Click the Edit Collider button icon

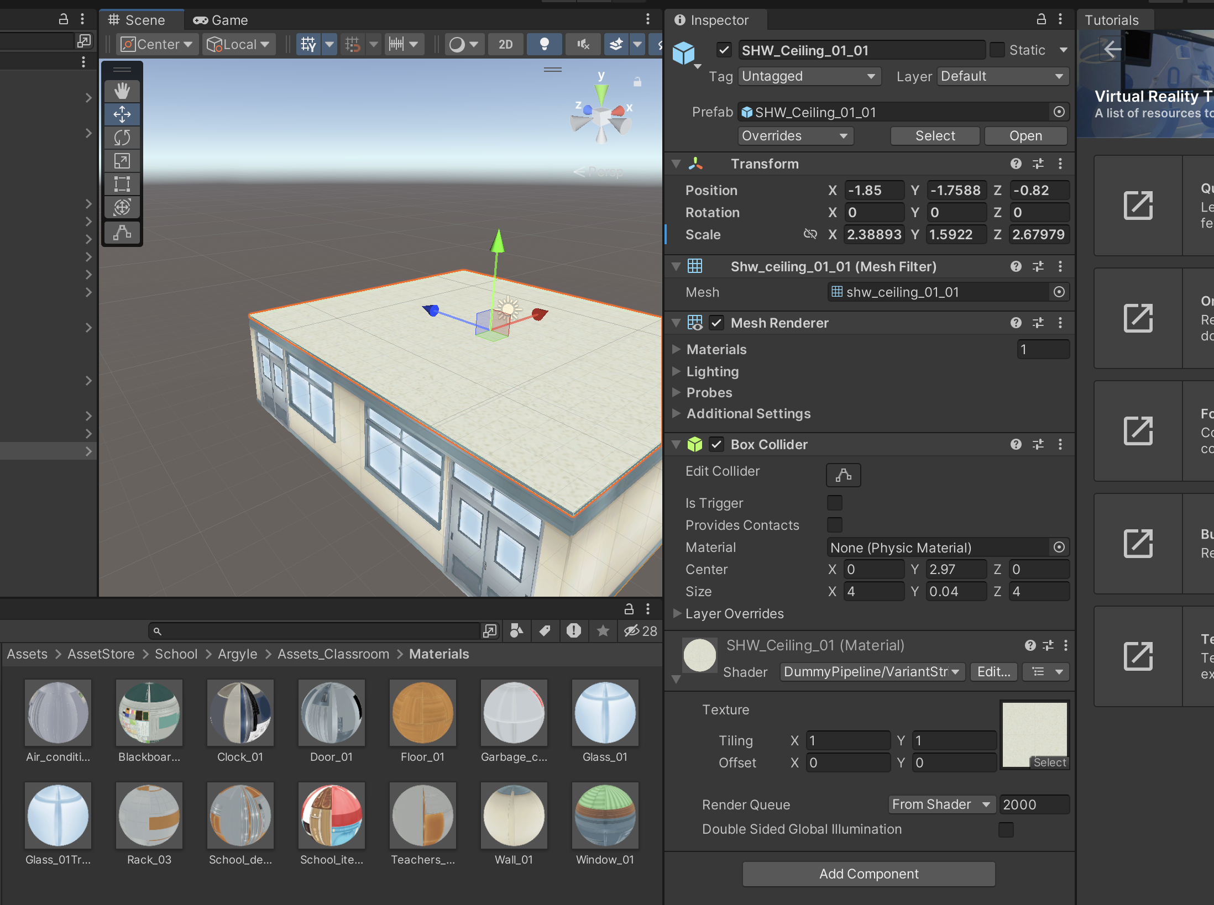(x=843, y=475)
